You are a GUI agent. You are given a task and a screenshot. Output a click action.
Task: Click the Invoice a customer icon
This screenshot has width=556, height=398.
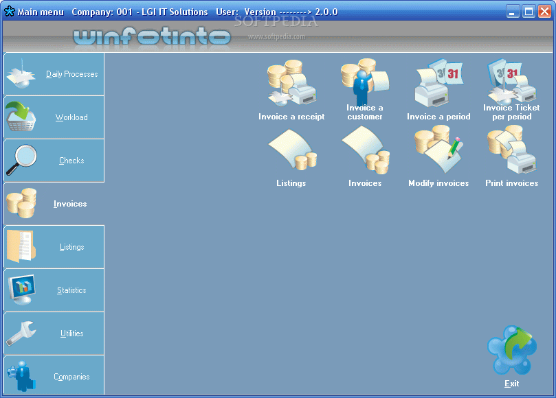(x=365, y=82)
